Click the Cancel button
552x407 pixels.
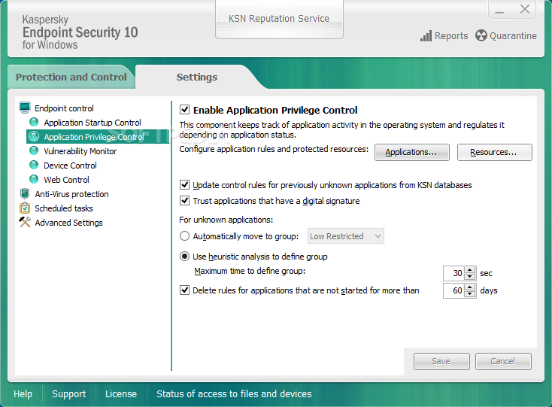click(503, 361)
